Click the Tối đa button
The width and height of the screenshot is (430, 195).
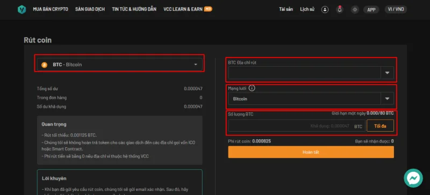381,126
